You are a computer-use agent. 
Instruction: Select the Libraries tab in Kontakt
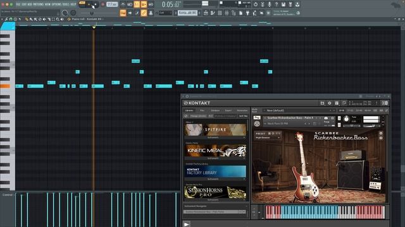tap(189, 110)
